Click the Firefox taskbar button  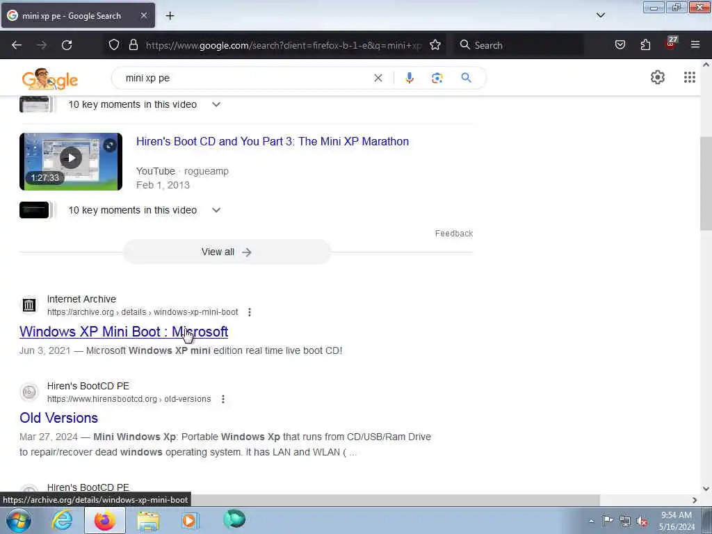[x=105, y=520]
